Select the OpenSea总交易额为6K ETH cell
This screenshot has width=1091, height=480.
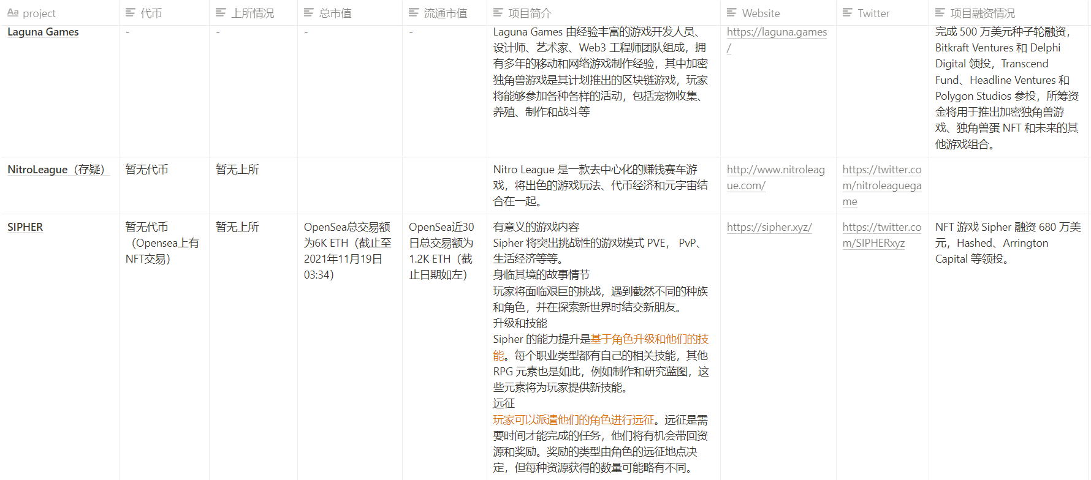[x=350, y=347]
